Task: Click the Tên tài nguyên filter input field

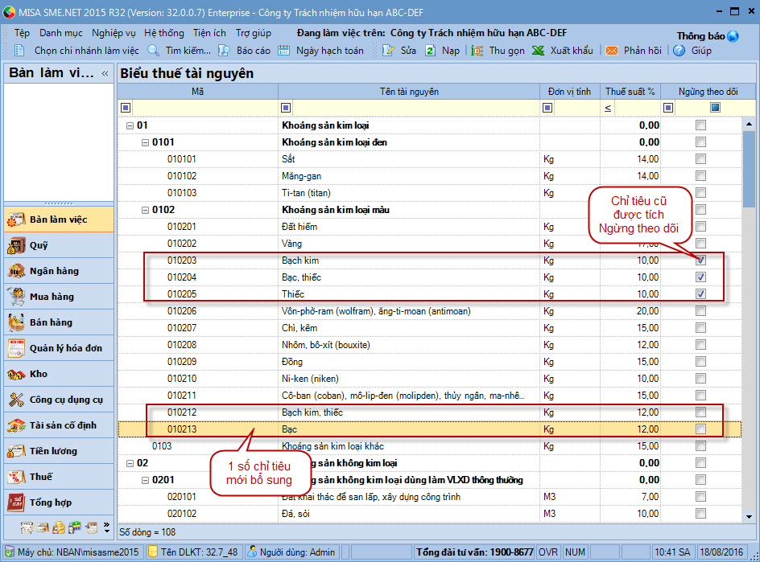Action: (416, 108)
